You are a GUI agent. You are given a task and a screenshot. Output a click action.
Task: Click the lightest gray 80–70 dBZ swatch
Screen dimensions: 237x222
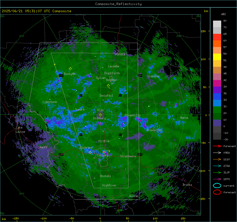(217, 24)
